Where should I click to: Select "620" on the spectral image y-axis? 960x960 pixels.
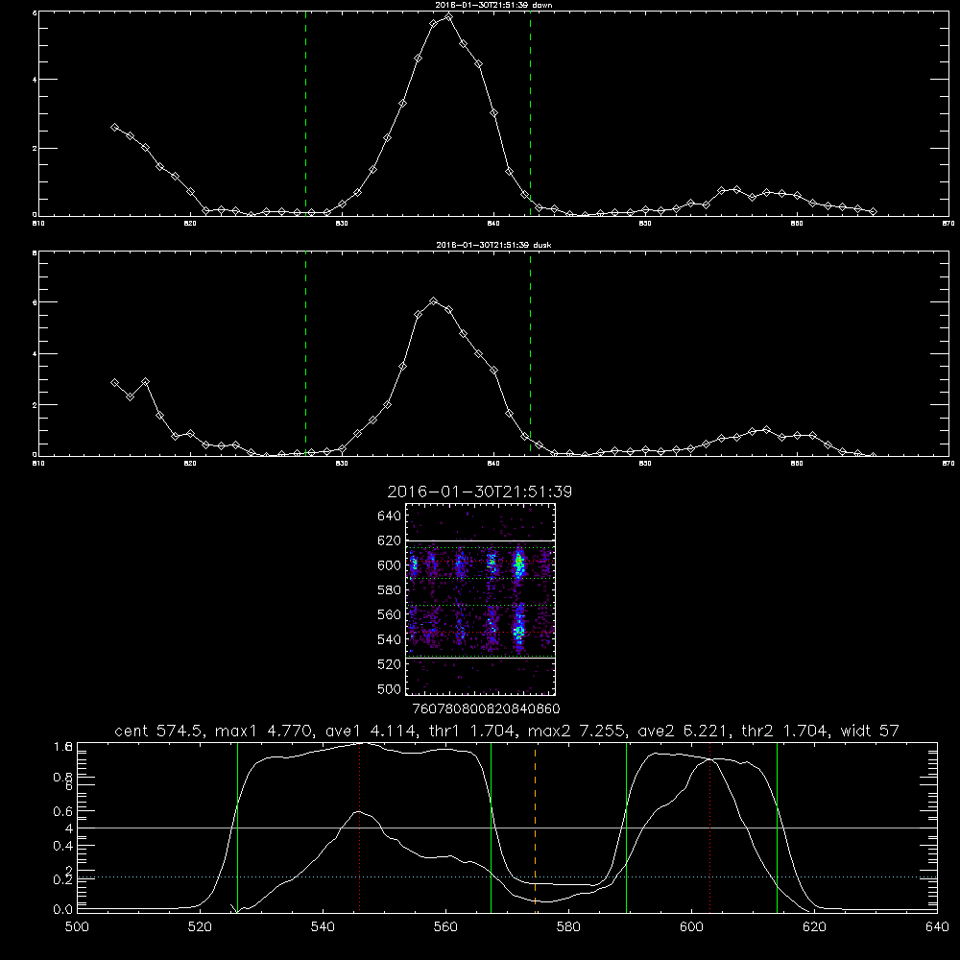pos(390,540)
